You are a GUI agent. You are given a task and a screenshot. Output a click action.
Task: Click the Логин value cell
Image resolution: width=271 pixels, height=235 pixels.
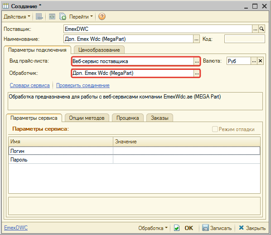[x=187, y=151]
